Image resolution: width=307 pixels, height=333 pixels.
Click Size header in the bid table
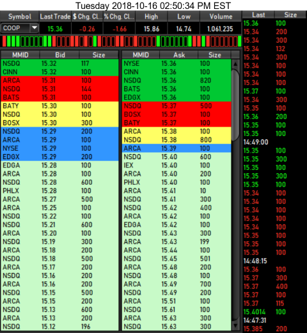[x=98, y=55]
